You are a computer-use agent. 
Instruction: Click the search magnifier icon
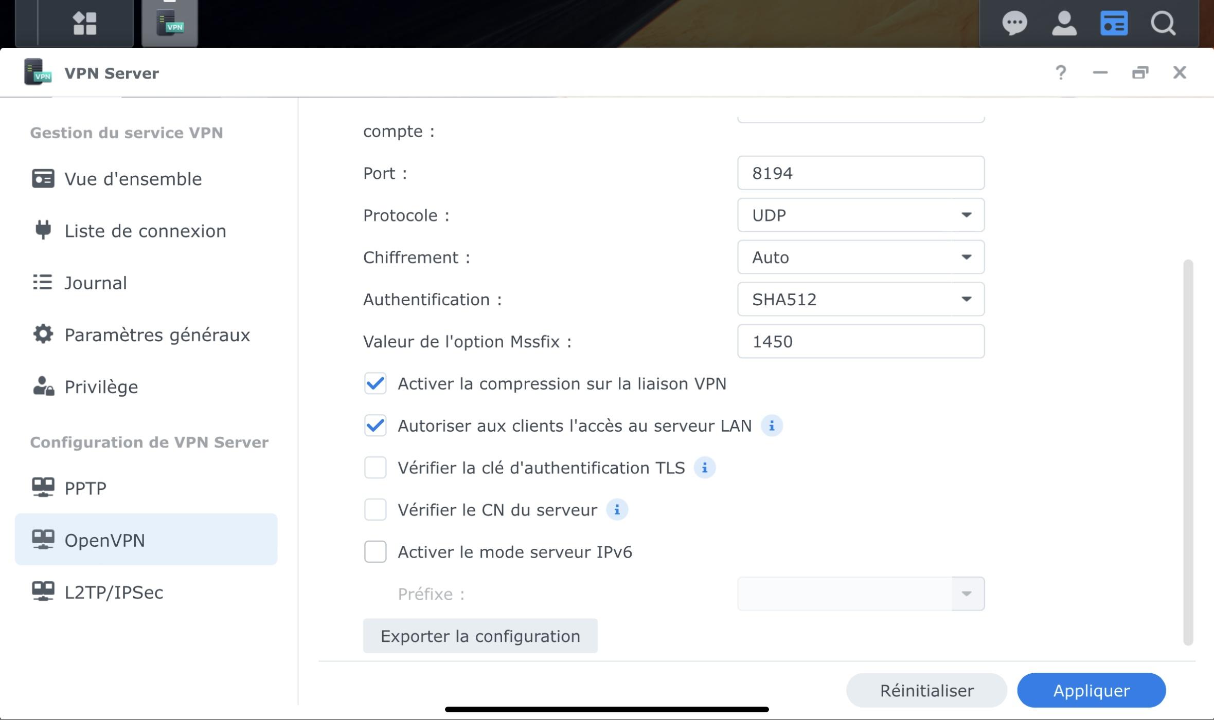[x=1163, y=24]
